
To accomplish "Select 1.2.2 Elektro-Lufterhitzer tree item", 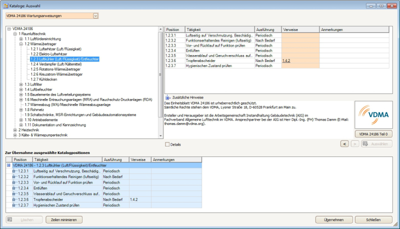I will (x=48, y=54).
